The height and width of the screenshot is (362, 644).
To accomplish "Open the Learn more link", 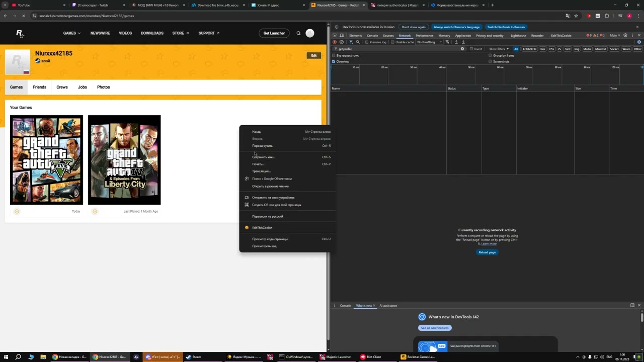I will pos(489,244).
